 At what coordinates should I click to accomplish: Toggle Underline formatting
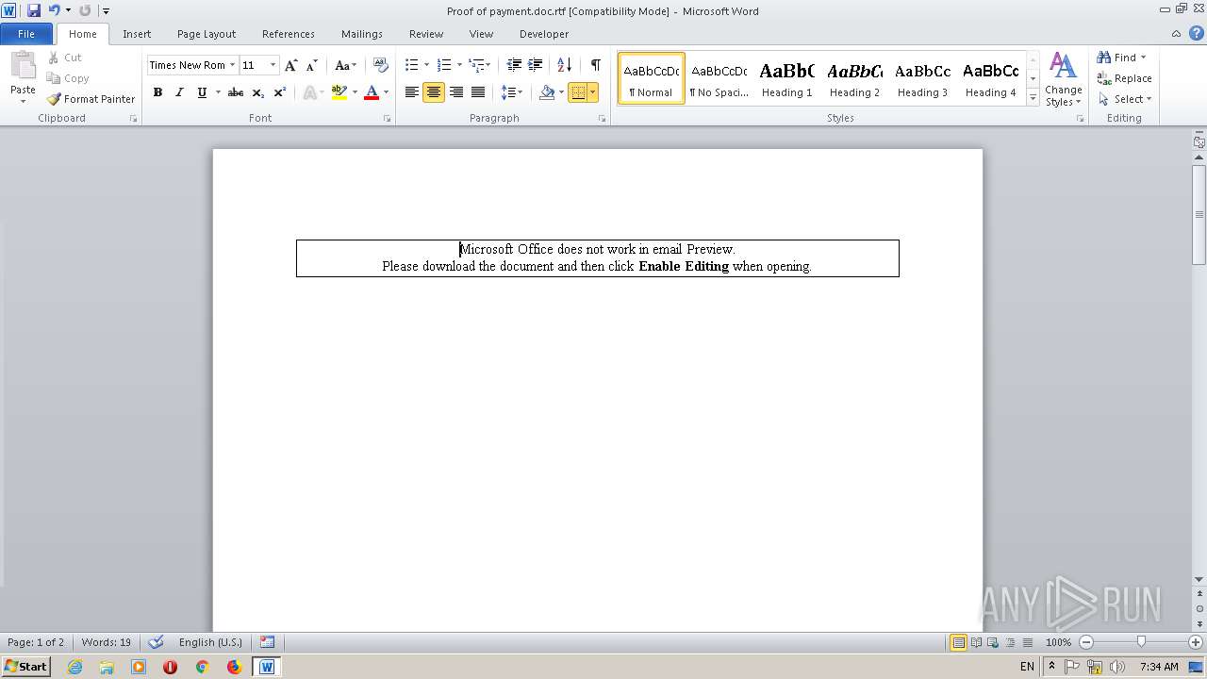(x=201, y=92)
